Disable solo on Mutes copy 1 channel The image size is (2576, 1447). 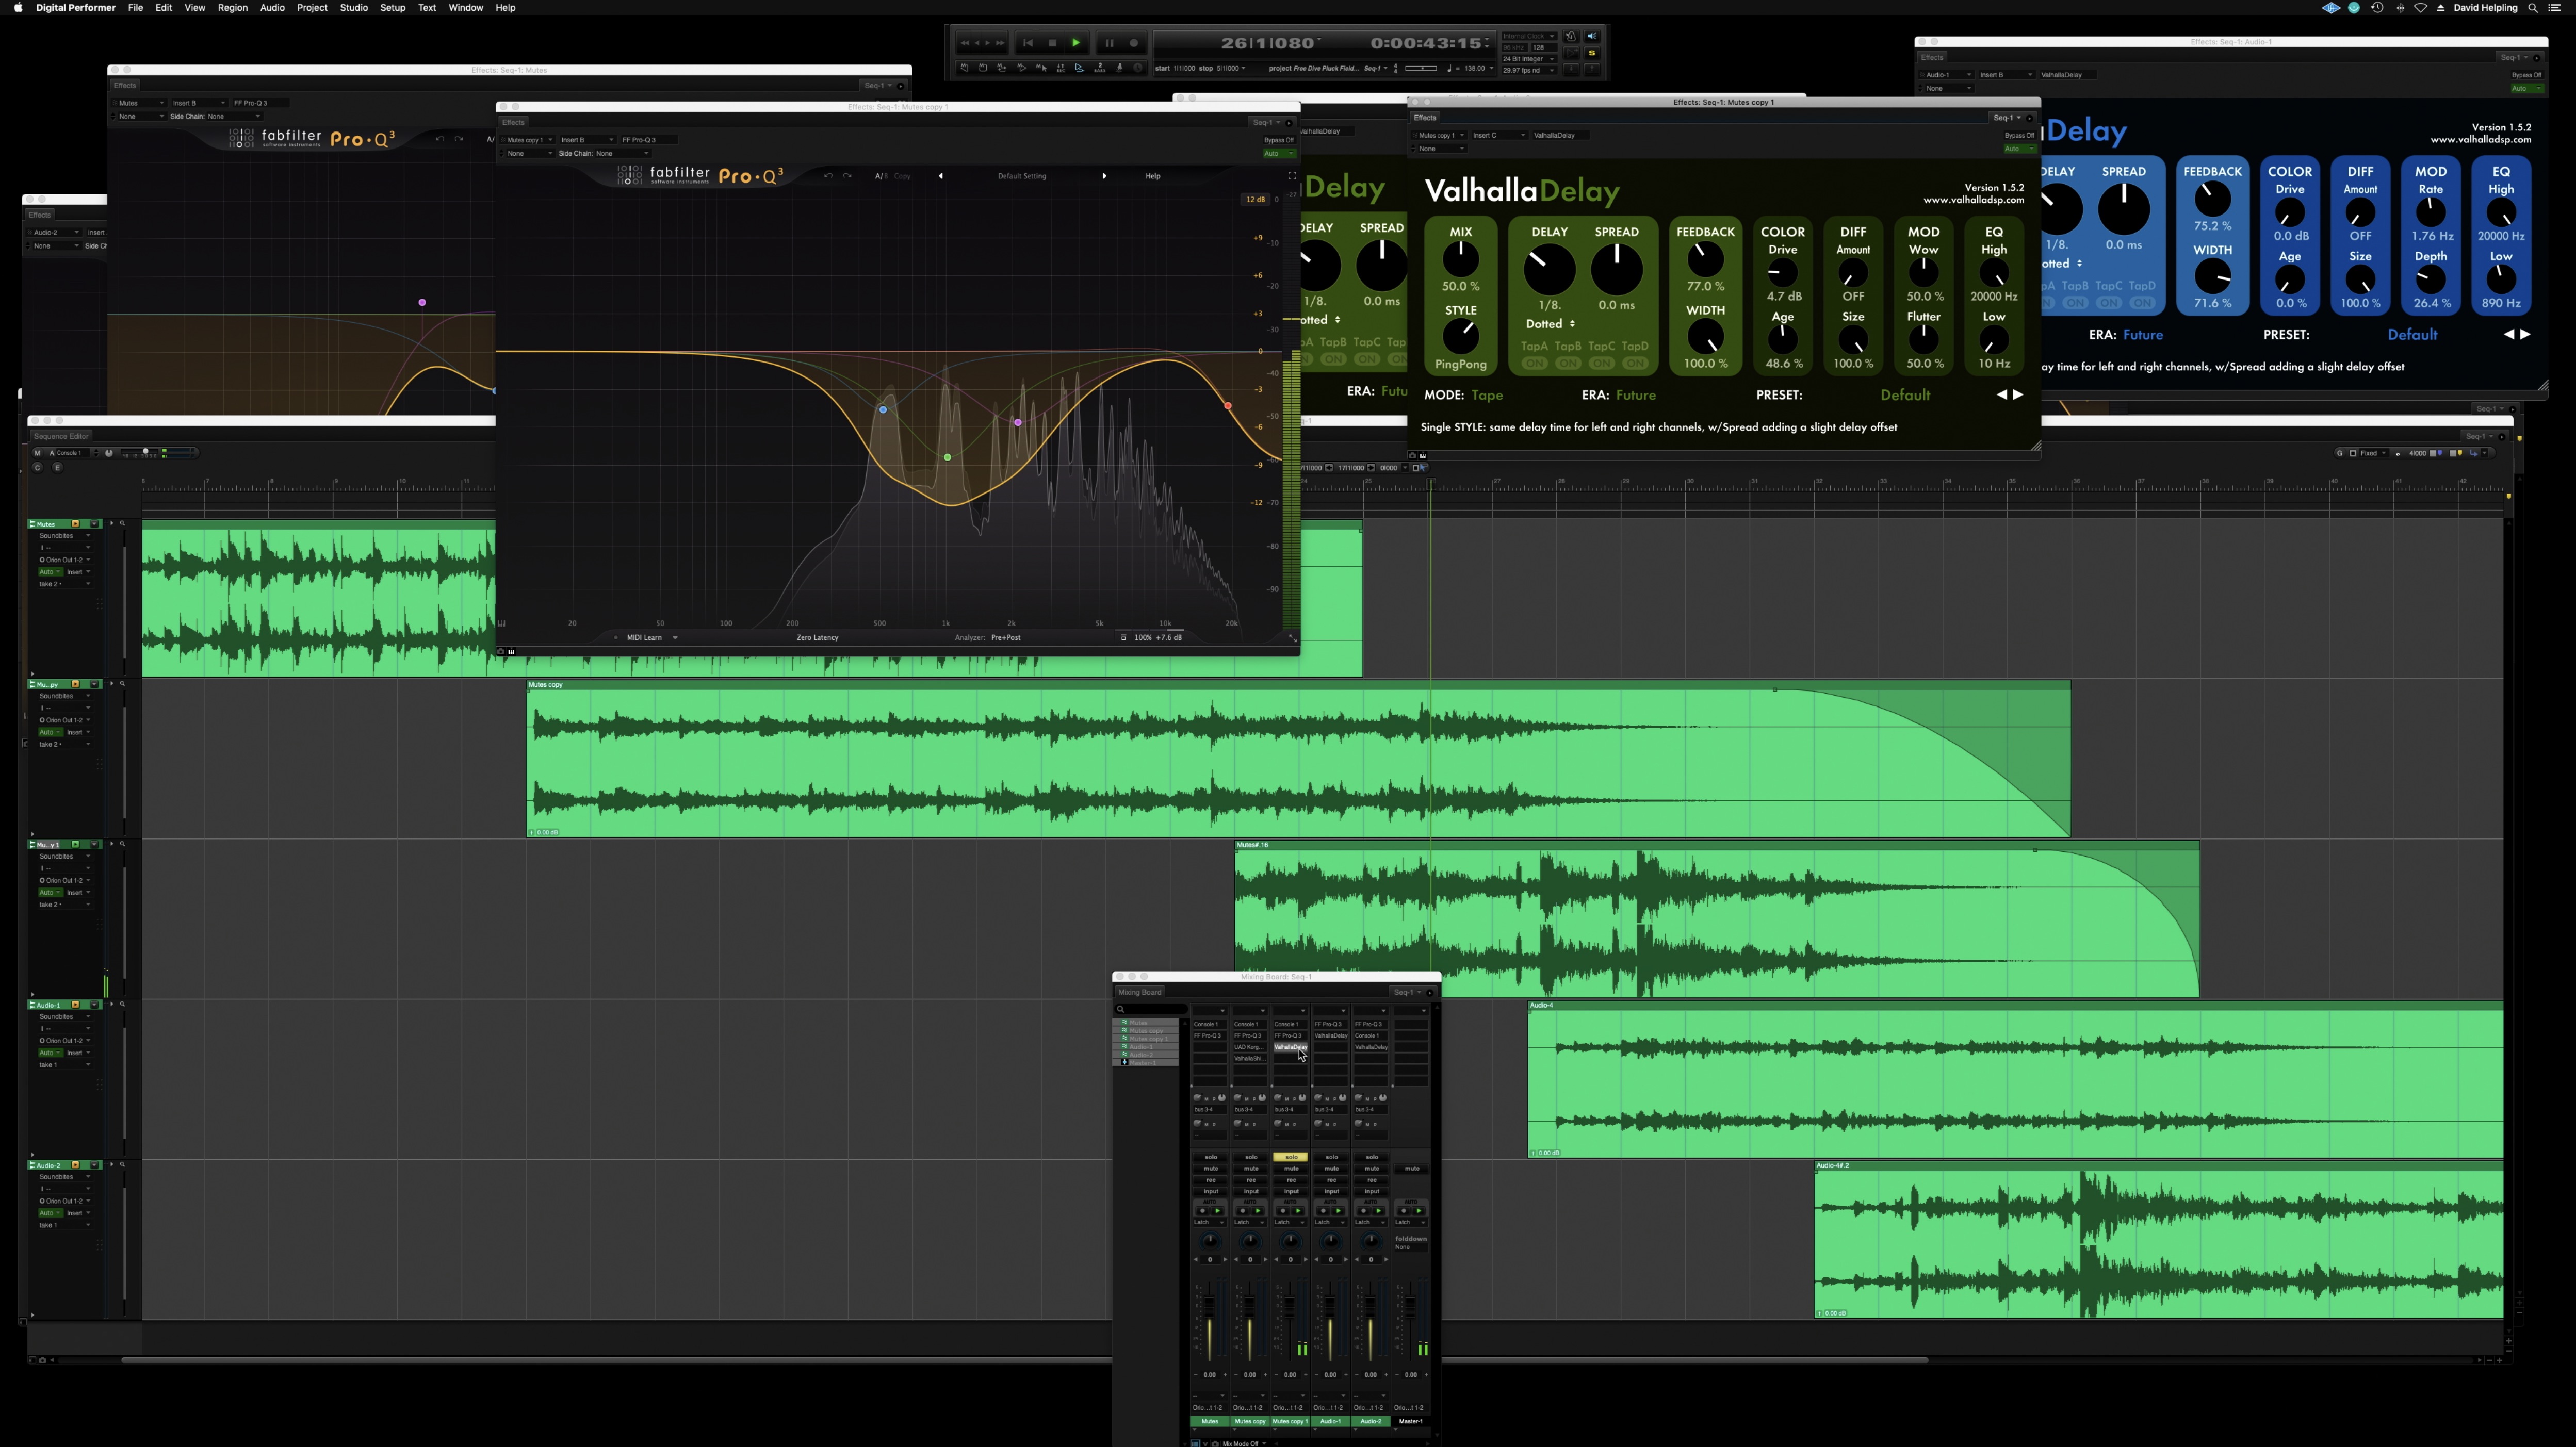point(1290,1157)
